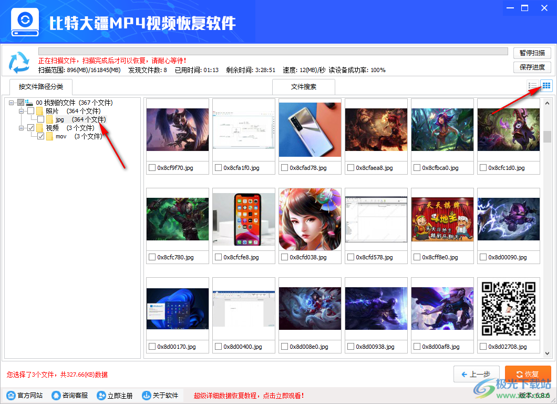Select the 照片 folder icon
Viewport: 557px width, 404px height.
(x=40, y=112)
